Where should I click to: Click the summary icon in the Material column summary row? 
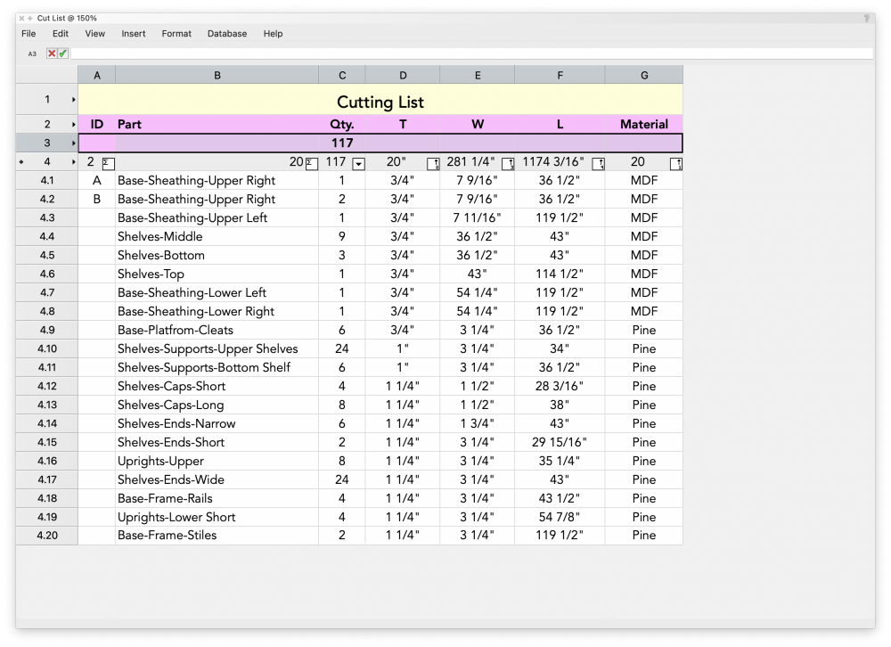[x=676, y=164]
